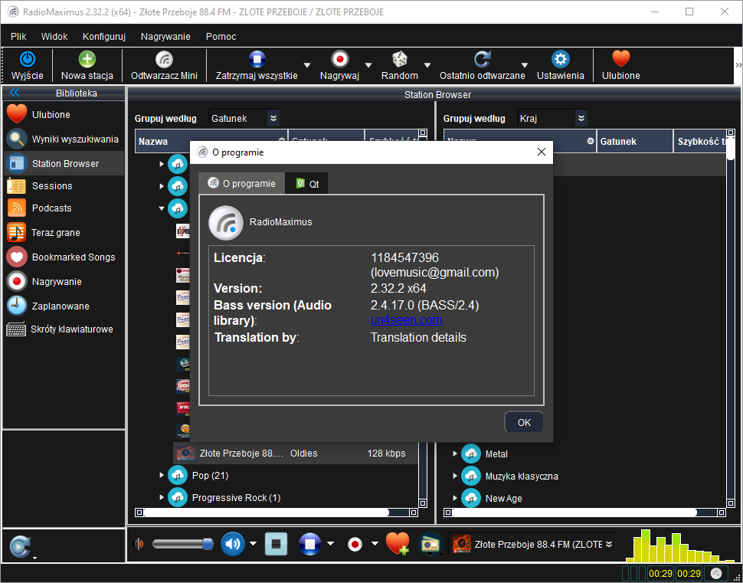Click the round blue stop-all button in player bar
This screenshot has width=743, height=583.
[310, 544]
